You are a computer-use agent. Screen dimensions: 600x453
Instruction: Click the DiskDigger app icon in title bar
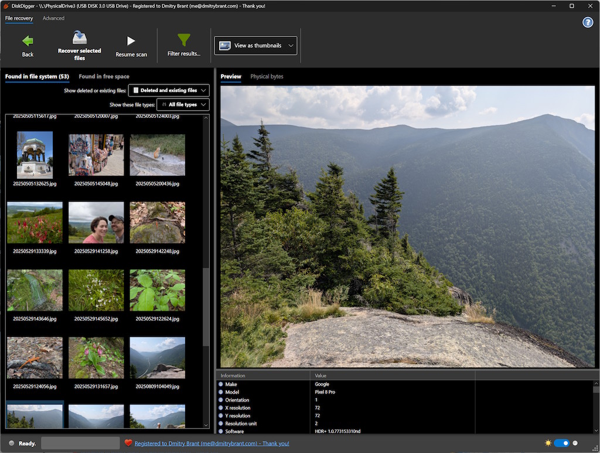coord(7,6)
